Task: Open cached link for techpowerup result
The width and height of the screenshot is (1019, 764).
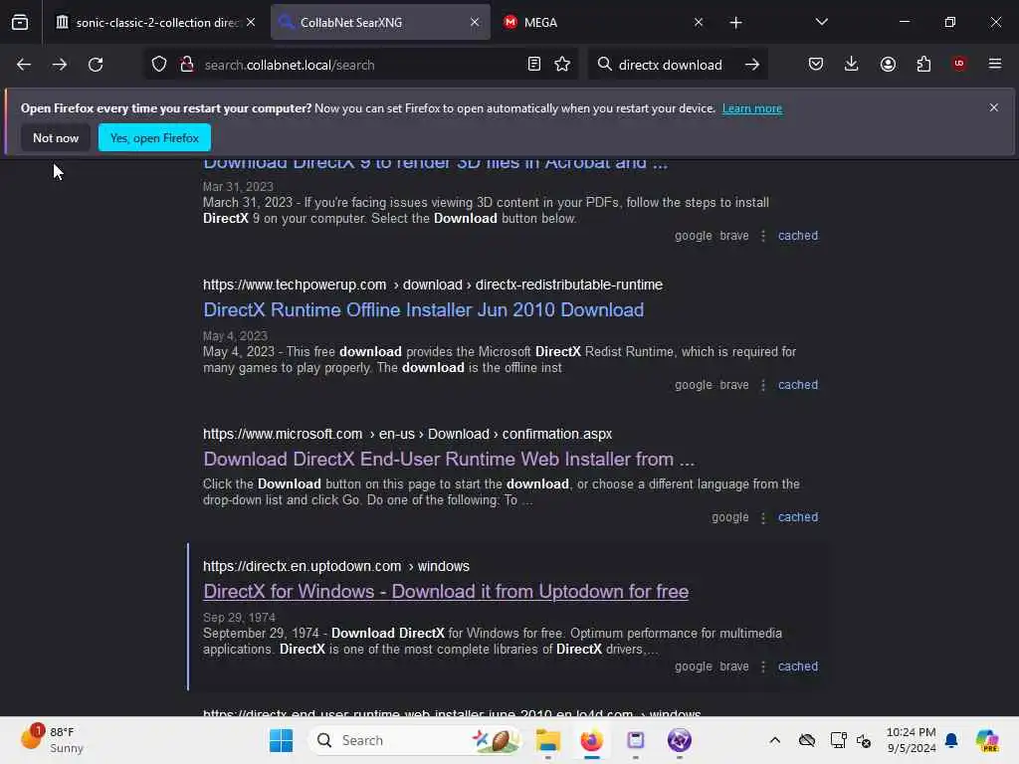Action: 797,385
